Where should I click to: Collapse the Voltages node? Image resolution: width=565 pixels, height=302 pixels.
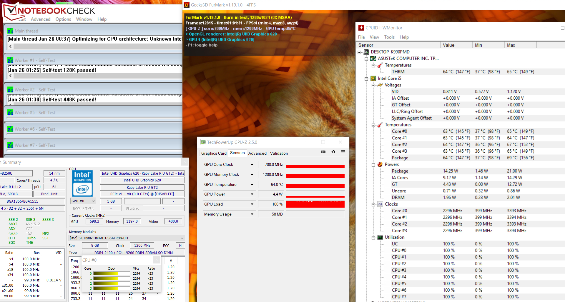(x=373, y=85)
